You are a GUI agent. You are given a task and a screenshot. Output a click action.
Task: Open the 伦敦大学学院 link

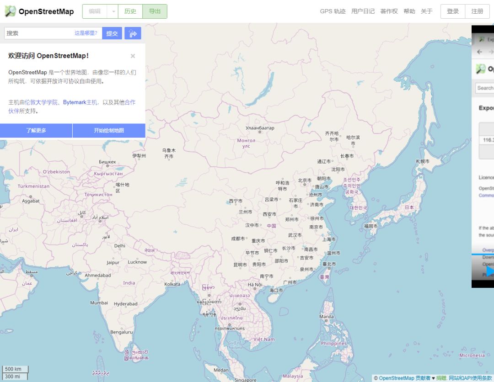click(41, 102)
